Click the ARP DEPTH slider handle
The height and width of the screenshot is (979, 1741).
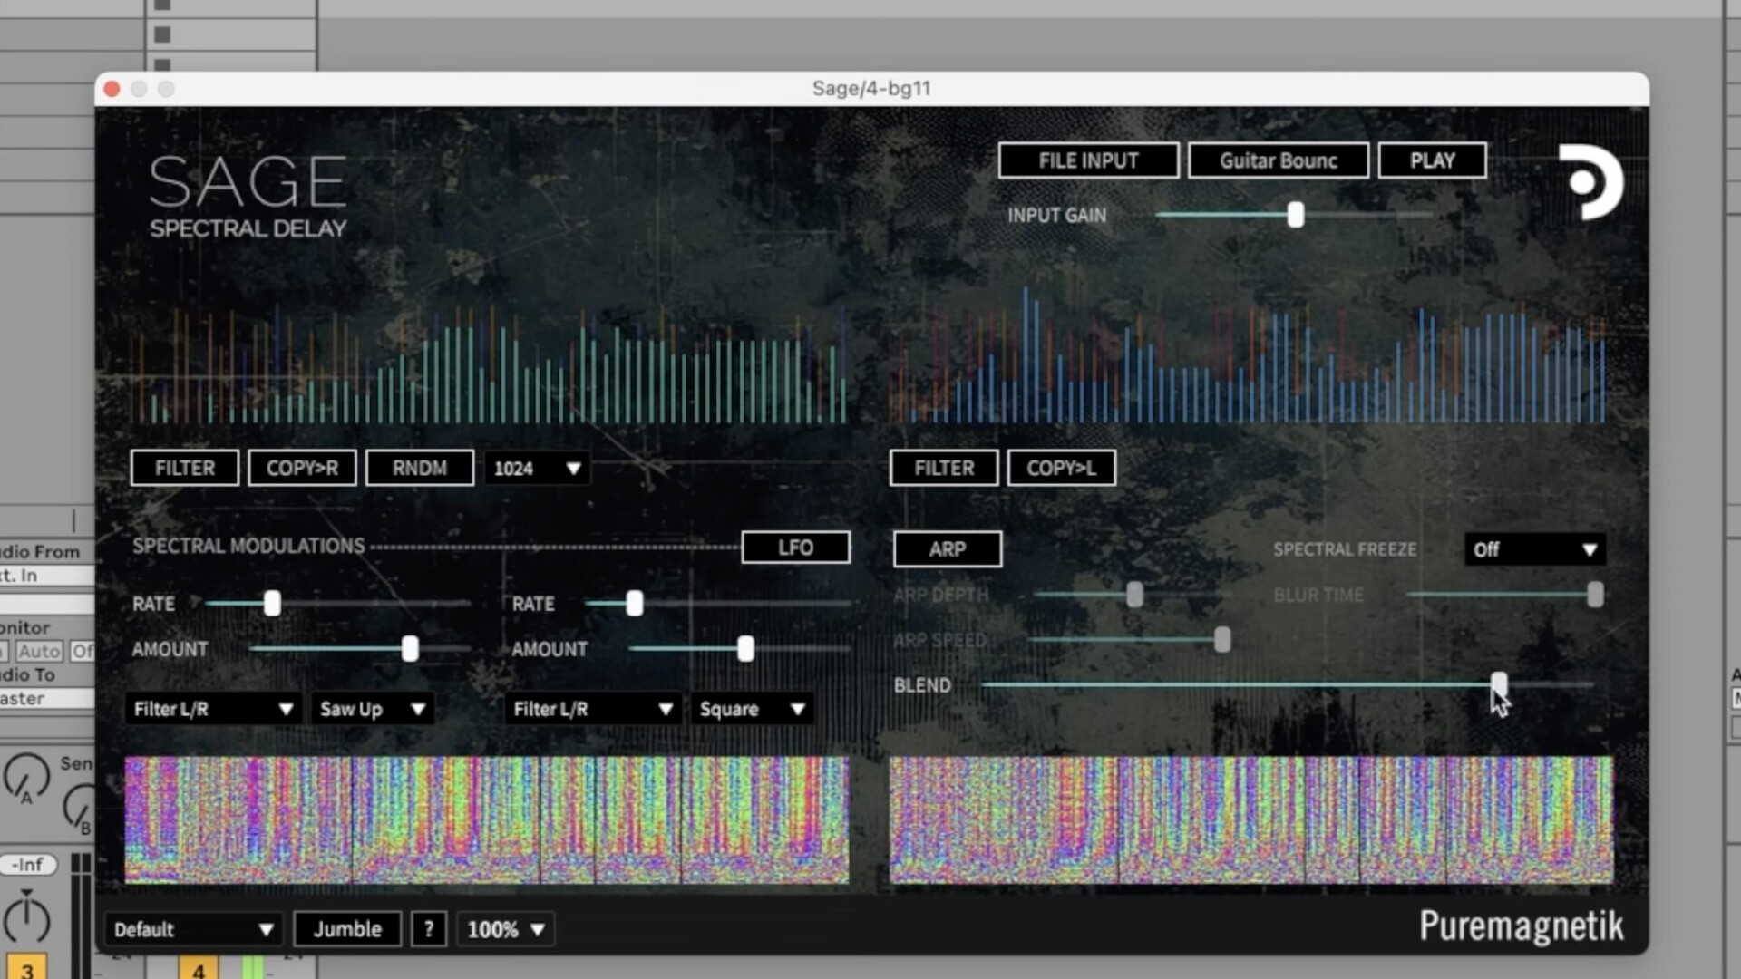[1134, 595]
